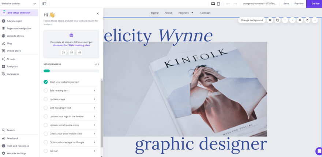Image resolution: width=322 pixels, height=157 pixels.
Task: Tick the Edit paragraph text step circle
Action: click(46, 108)
